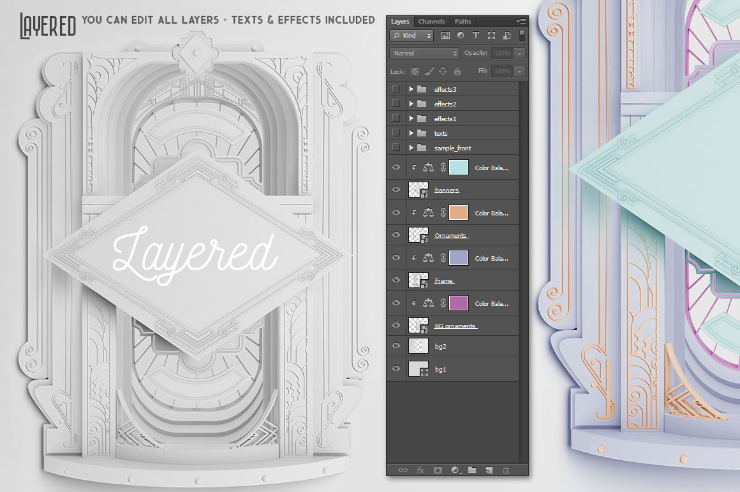Expand the texts group folder

pyautogui.click(x=411, y=133)
